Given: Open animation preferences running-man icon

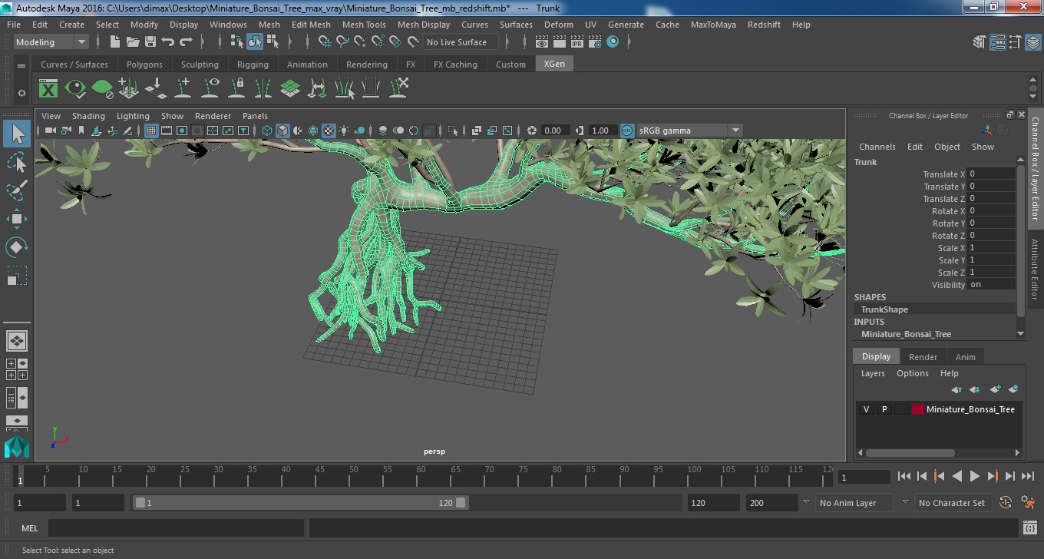Looking at the screenshot, I should tap(1029, 503).
